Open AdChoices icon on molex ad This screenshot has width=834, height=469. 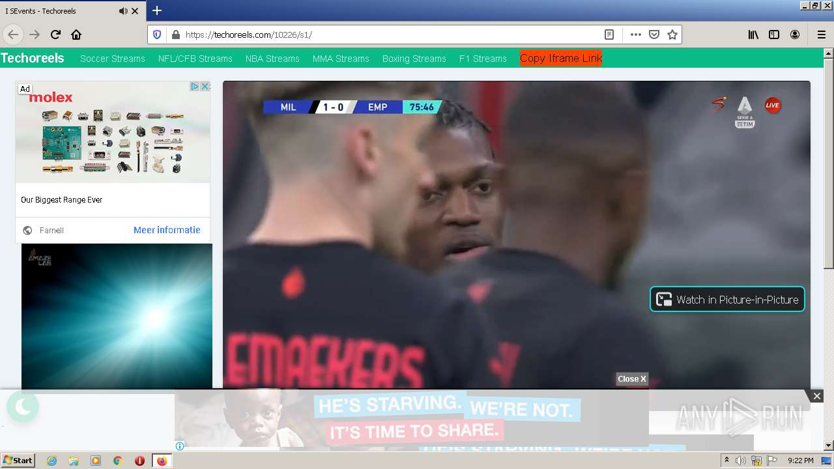point(194,87)
